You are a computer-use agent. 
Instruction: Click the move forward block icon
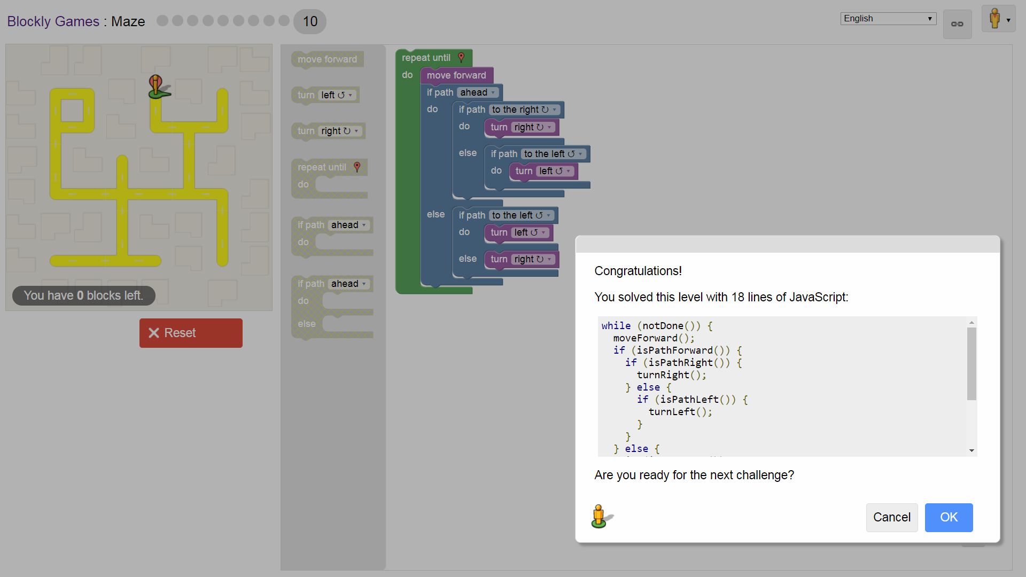tap(327, 59)
